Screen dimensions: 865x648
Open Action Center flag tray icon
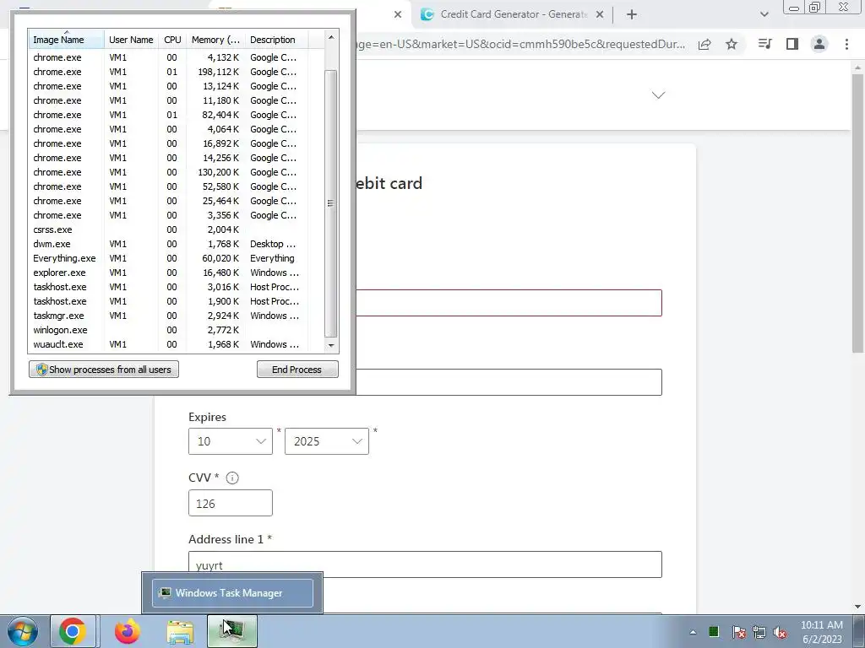click(x=738, y=632)
